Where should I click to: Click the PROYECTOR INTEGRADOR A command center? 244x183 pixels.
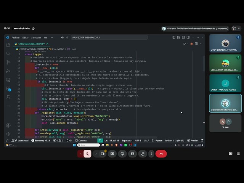click(109, 37)
